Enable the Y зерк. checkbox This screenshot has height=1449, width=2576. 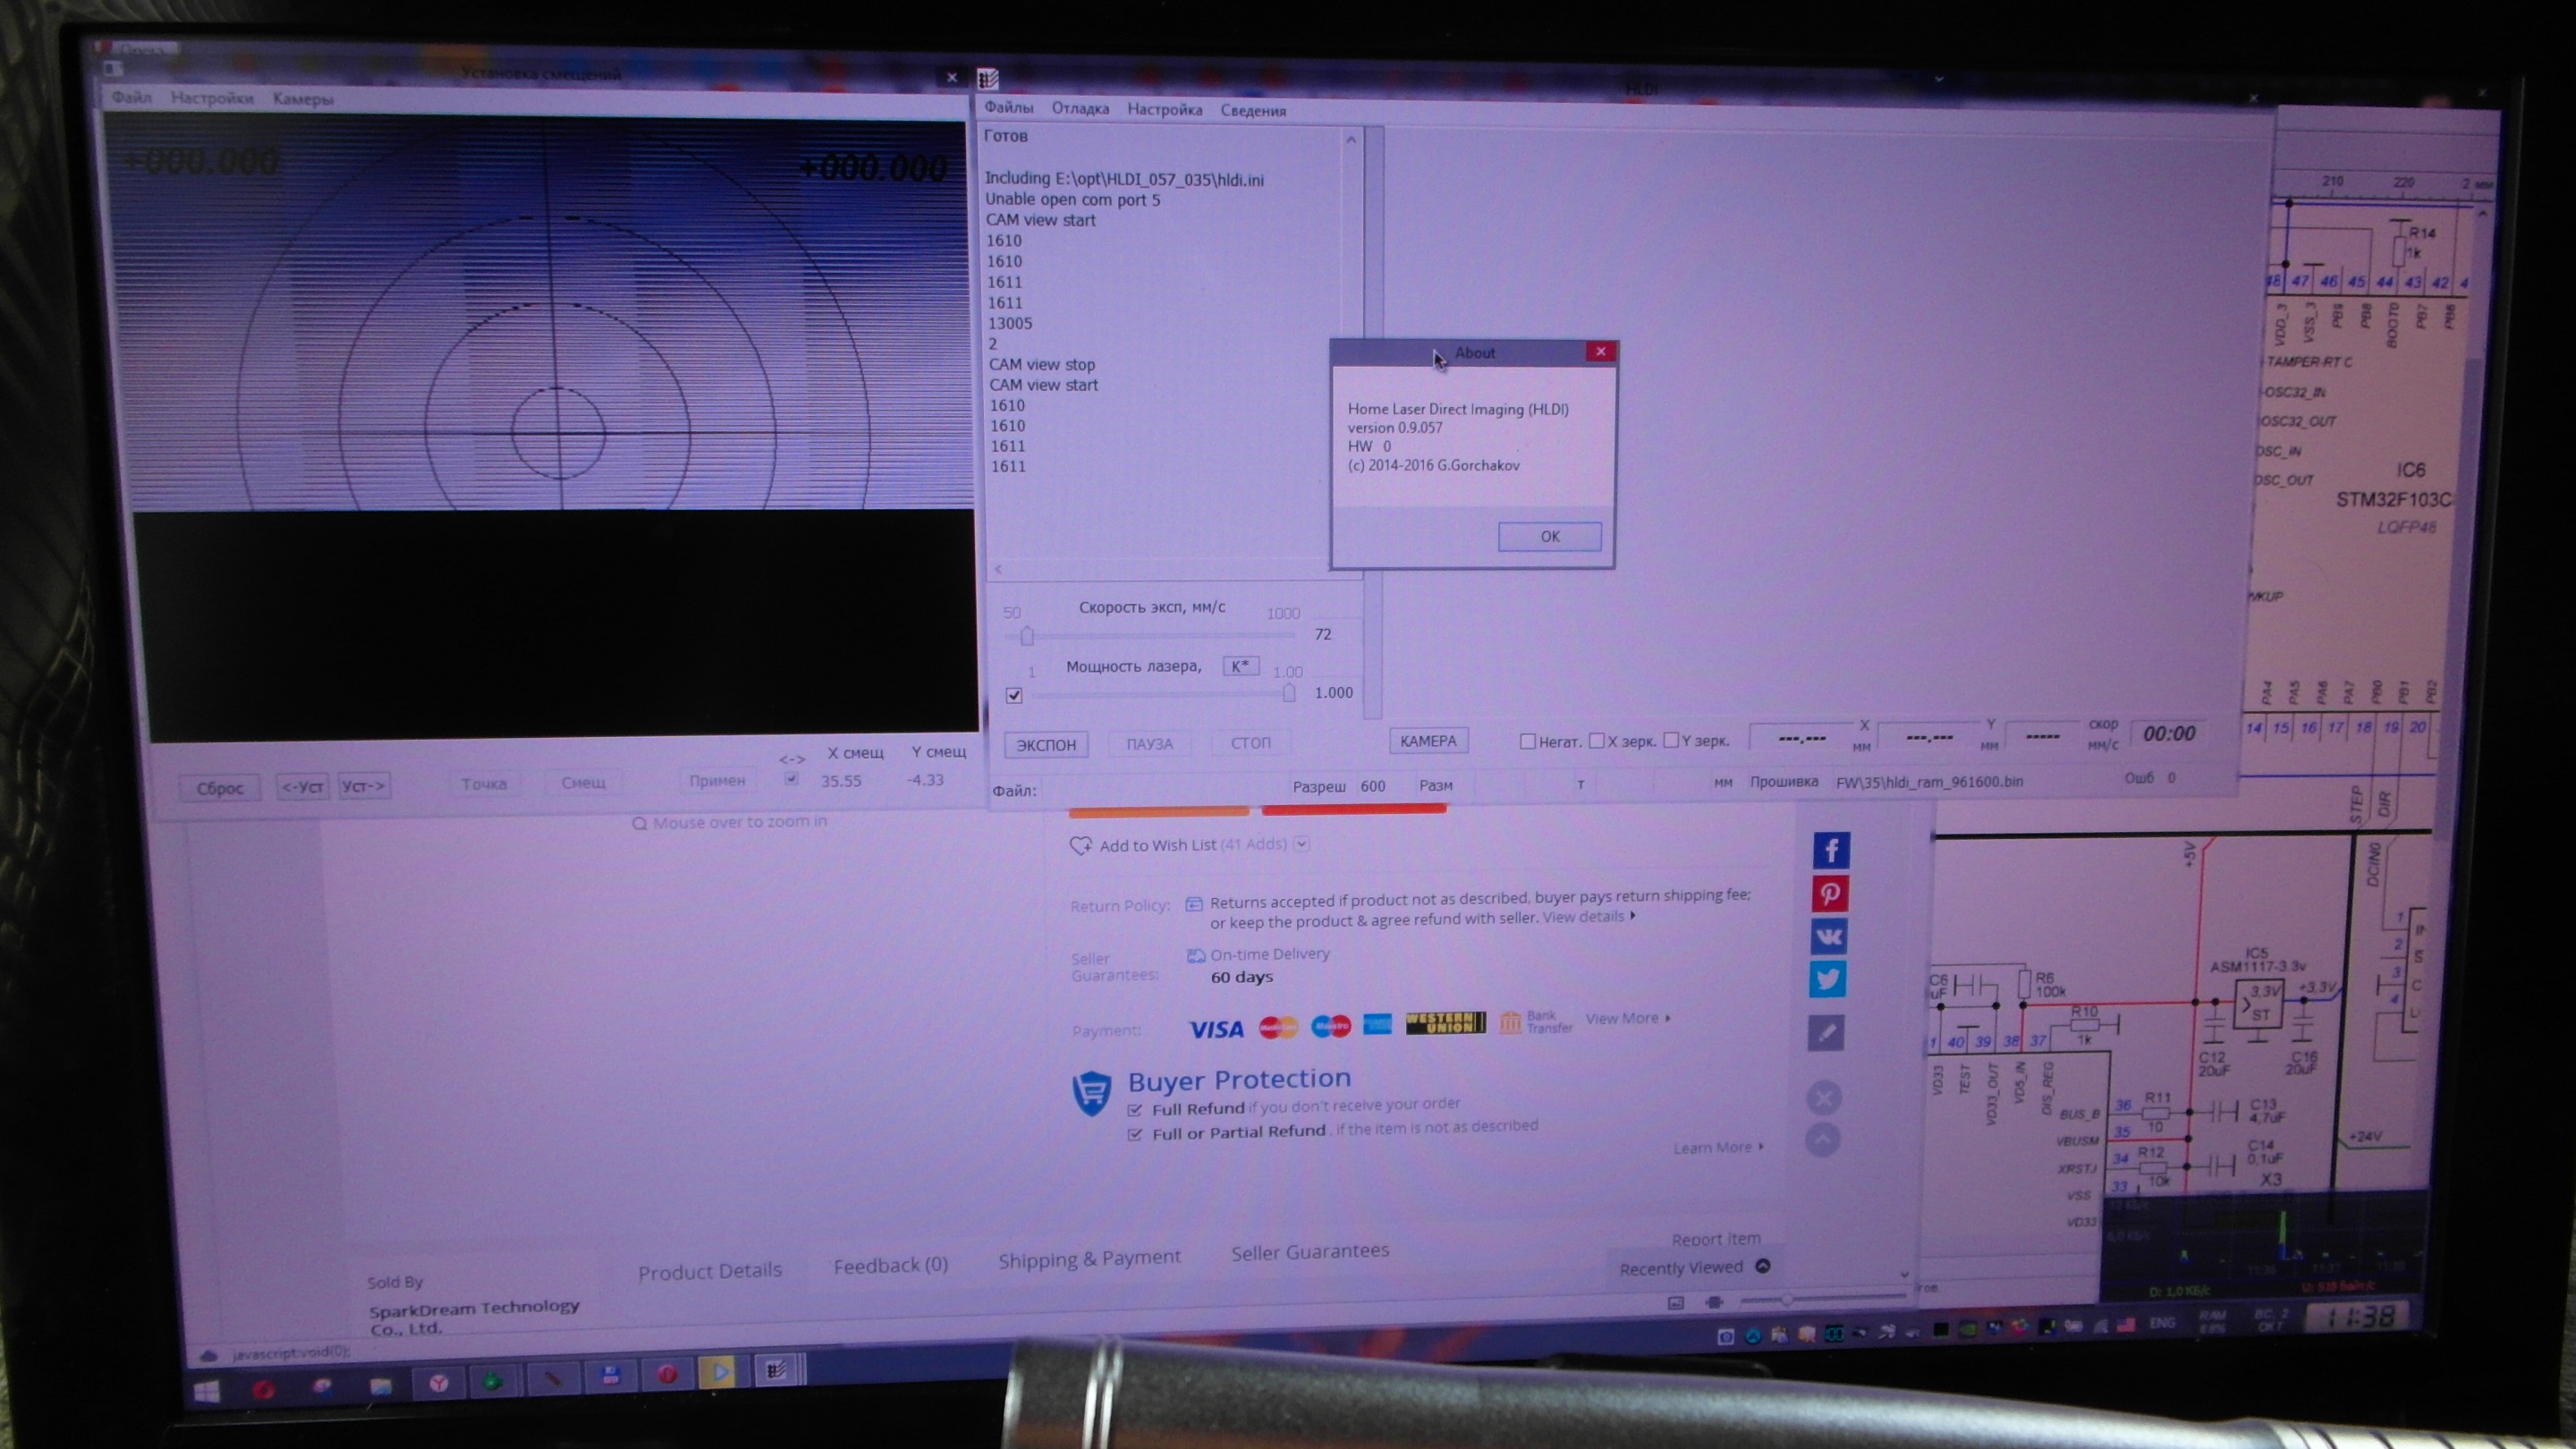click(x=1670, y=740)
